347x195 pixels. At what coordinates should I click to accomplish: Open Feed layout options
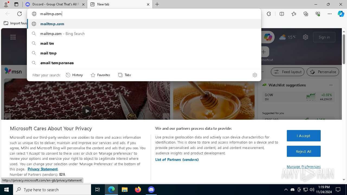(288, 72)
